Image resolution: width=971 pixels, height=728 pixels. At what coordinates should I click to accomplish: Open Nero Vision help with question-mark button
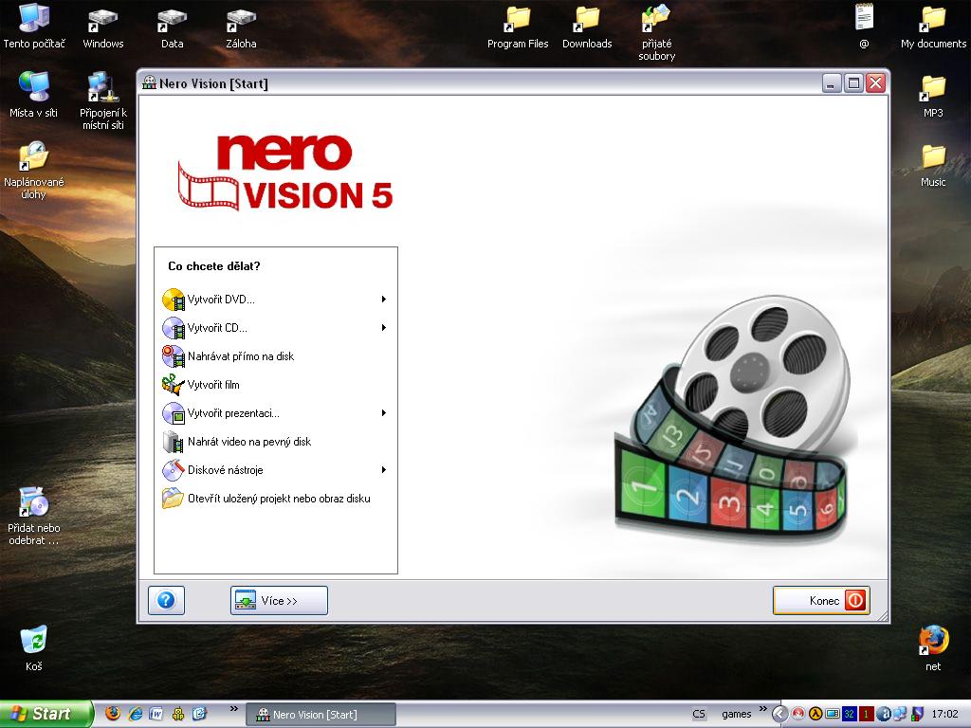pyautogui.click(x=166, y=600)
